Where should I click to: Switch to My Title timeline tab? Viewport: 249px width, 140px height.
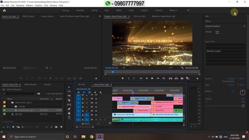tap(82, 85)
